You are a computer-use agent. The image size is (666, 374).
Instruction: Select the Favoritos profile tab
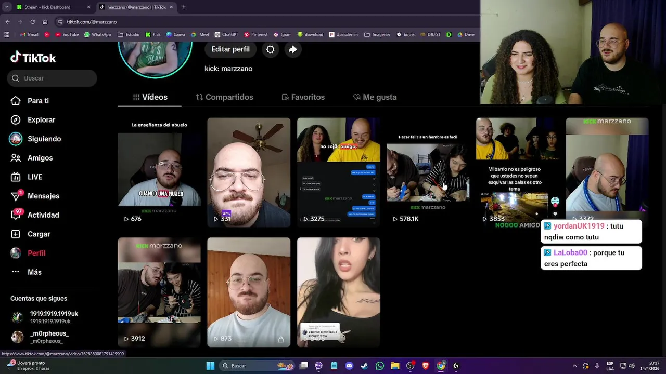(x=303, y=97)
